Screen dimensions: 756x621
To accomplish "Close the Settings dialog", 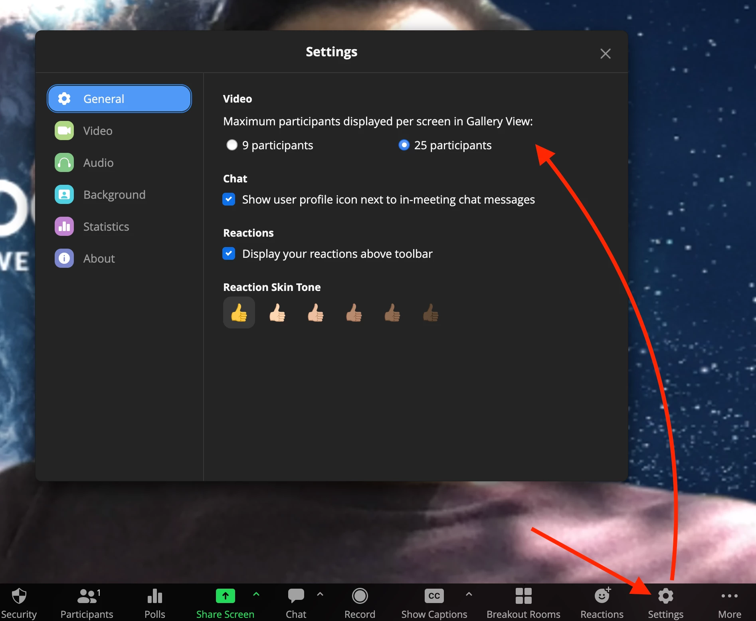I will [606, 53].
